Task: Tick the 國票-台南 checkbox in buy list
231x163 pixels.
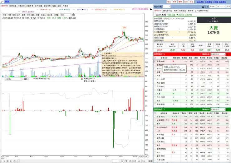Action: (x=155, y=61)
